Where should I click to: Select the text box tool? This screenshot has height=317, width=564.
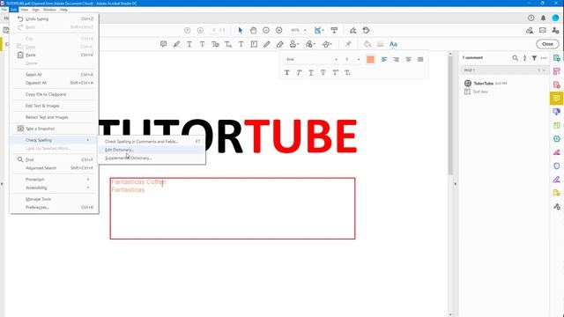click(254, 44)
